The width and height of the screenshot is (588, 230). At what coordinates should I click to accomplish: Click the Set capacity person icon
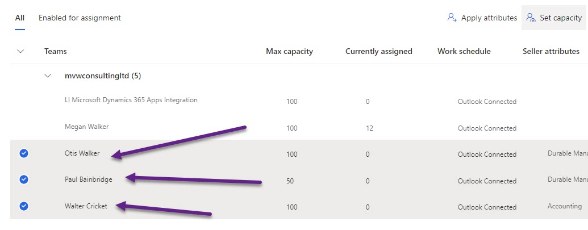pos(531,18)
